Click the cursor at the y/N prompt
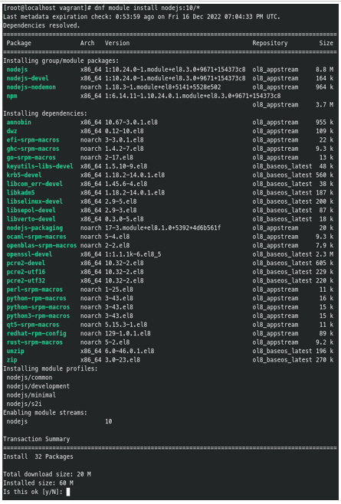The image size is (341, 504). (68, 492)
